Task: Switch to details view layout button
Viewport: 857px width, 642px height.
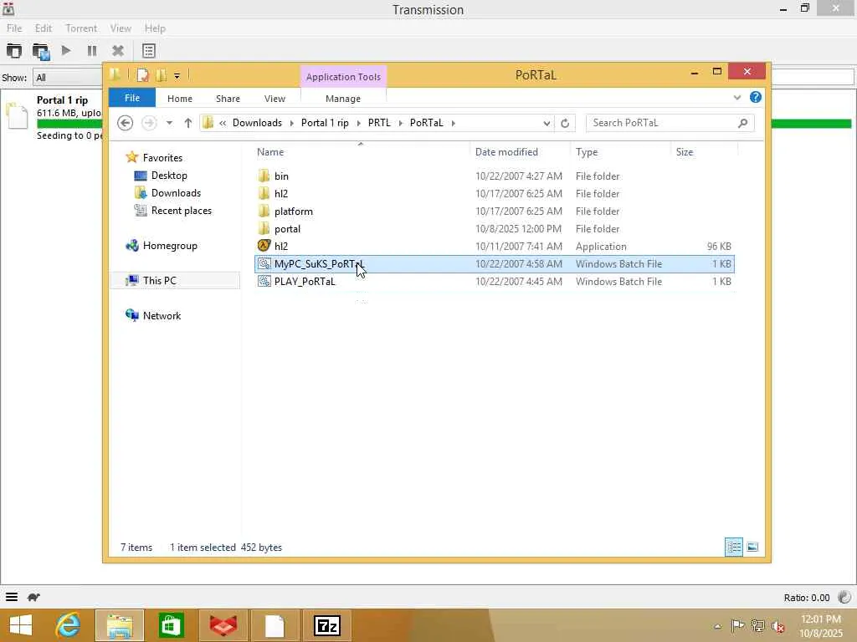Action: (733, 547)
